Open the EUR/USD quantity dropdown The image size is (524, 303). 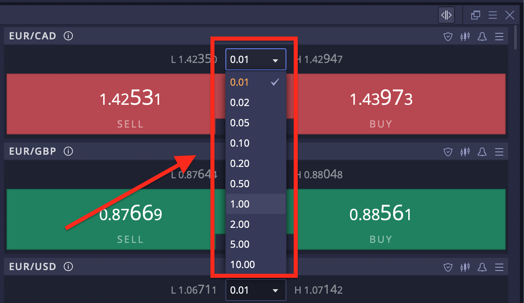(x=256, y=290)
